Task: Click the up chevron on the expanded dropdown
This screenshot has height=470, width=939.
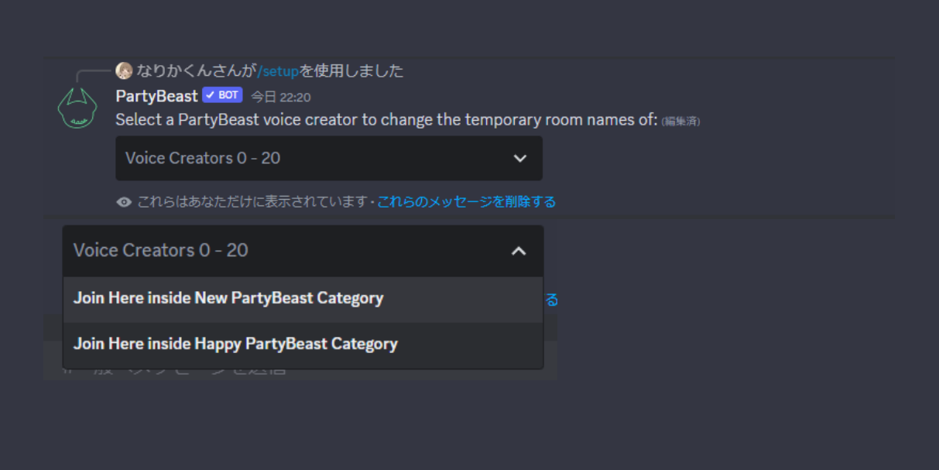Action: tap(519, 251)
